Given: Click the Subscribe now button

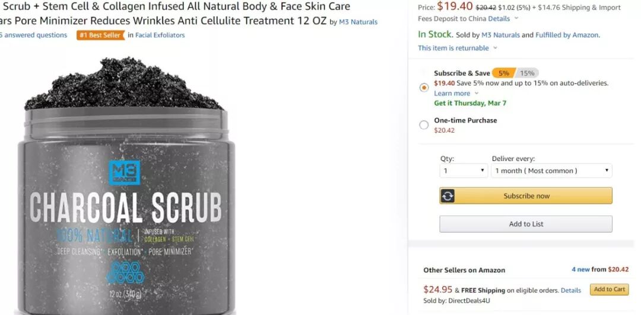Looking at the screenshot, I should pyautogui.click(x=526, y=196).
